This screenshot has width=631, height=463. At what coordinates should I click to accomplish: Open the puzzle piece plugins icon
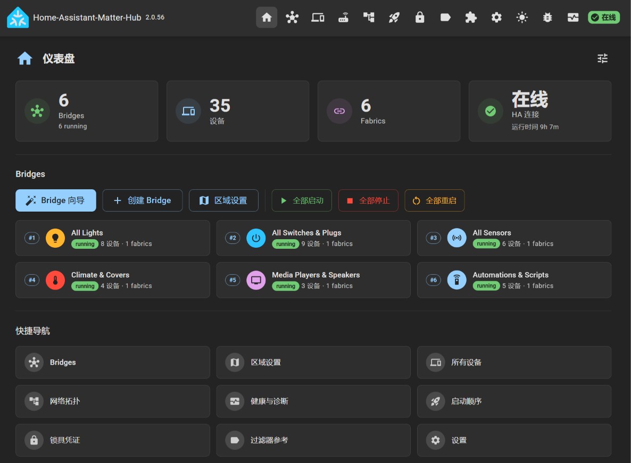(x=471, y=18)
